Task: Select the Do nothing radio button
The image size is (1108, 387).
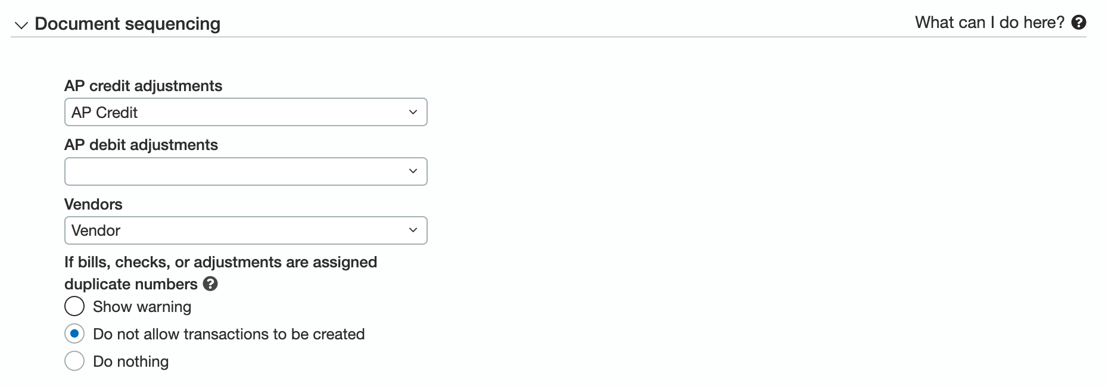Action: pos(74,361)
